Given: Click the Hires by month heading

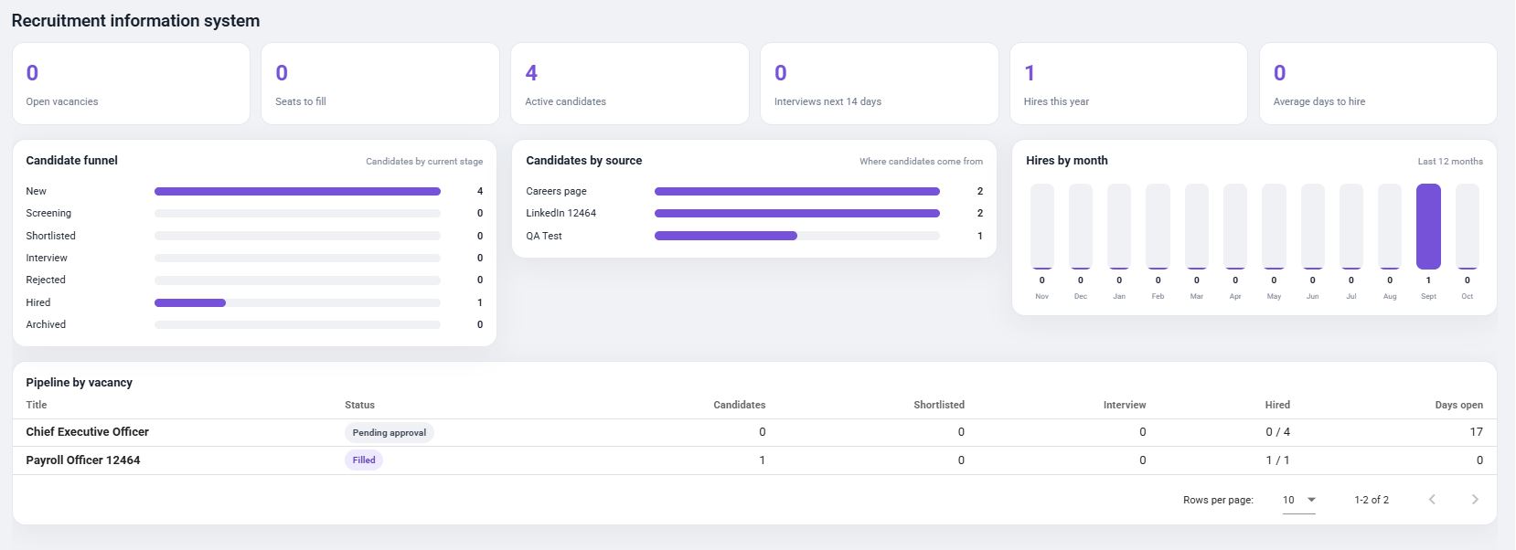Looking at the screenshot, I should pyautogui.click(x=1067, y=160).
